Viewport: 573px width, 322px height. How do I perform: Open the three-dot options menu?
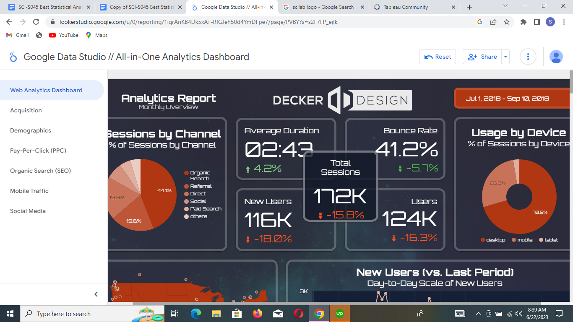coord(528,56)
